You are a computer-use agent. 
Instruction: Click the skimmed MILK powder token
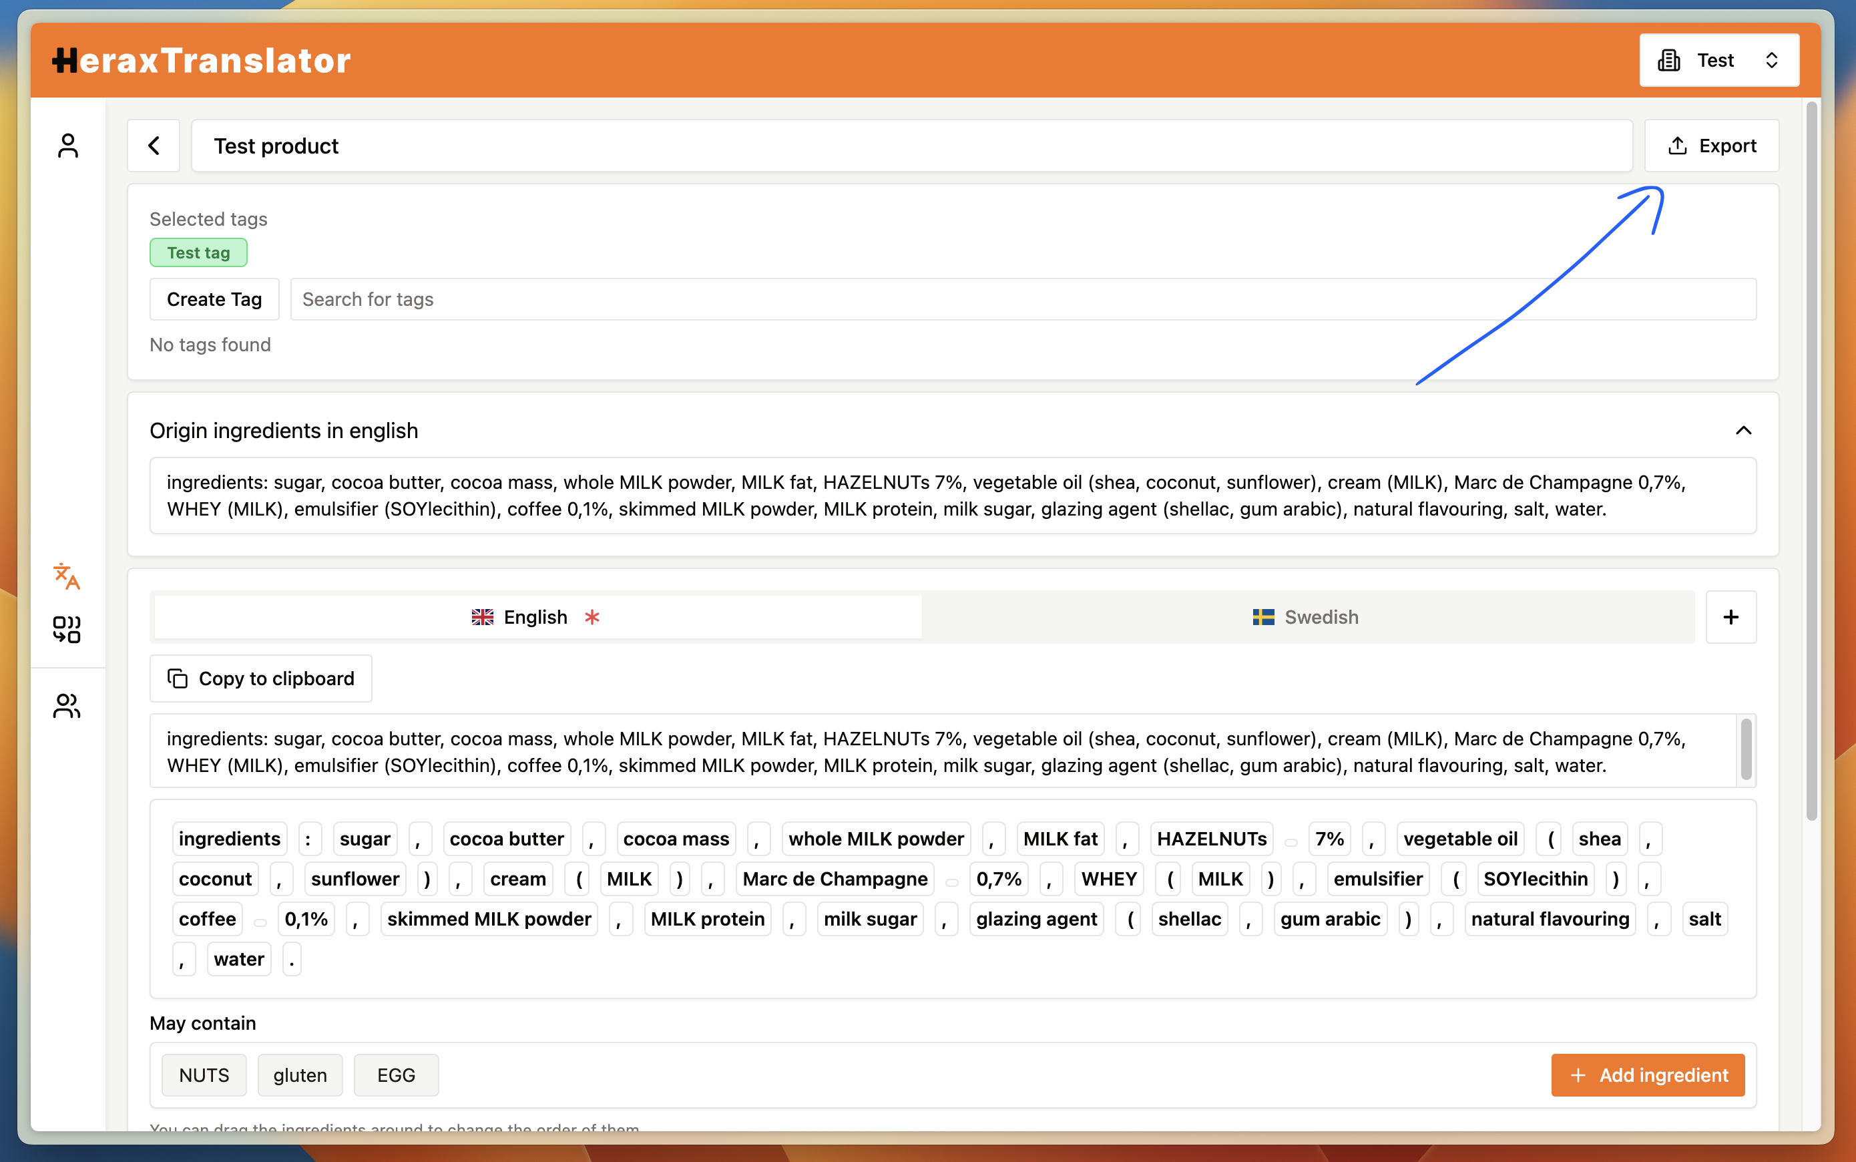(489, 918)
